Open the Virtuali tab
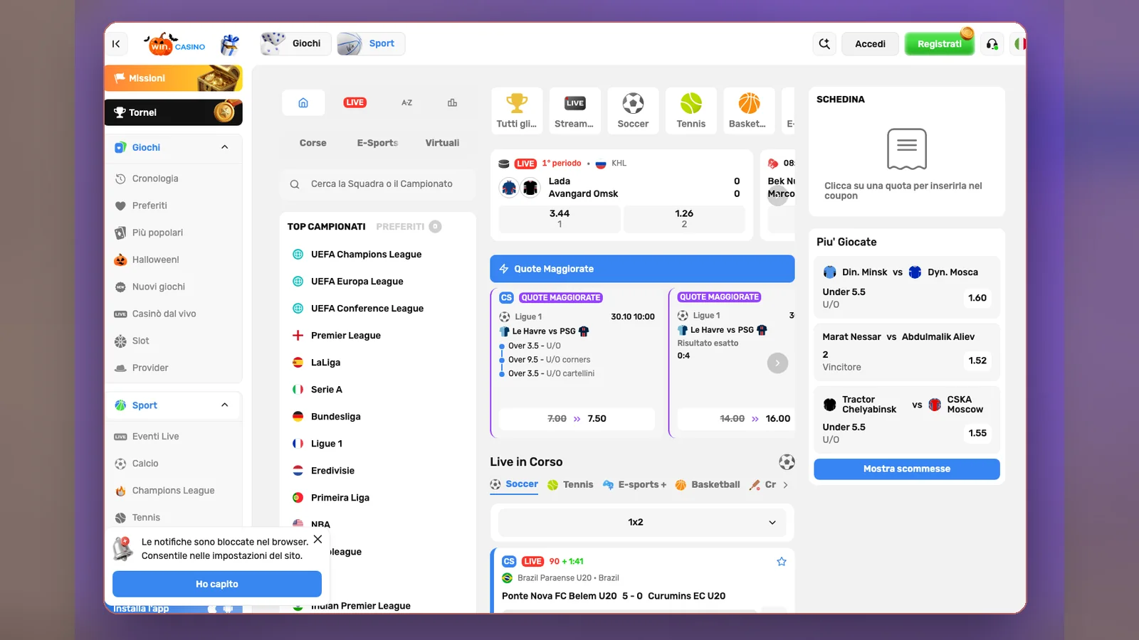This screenshot has height=640, width=1139. point(442,143)
